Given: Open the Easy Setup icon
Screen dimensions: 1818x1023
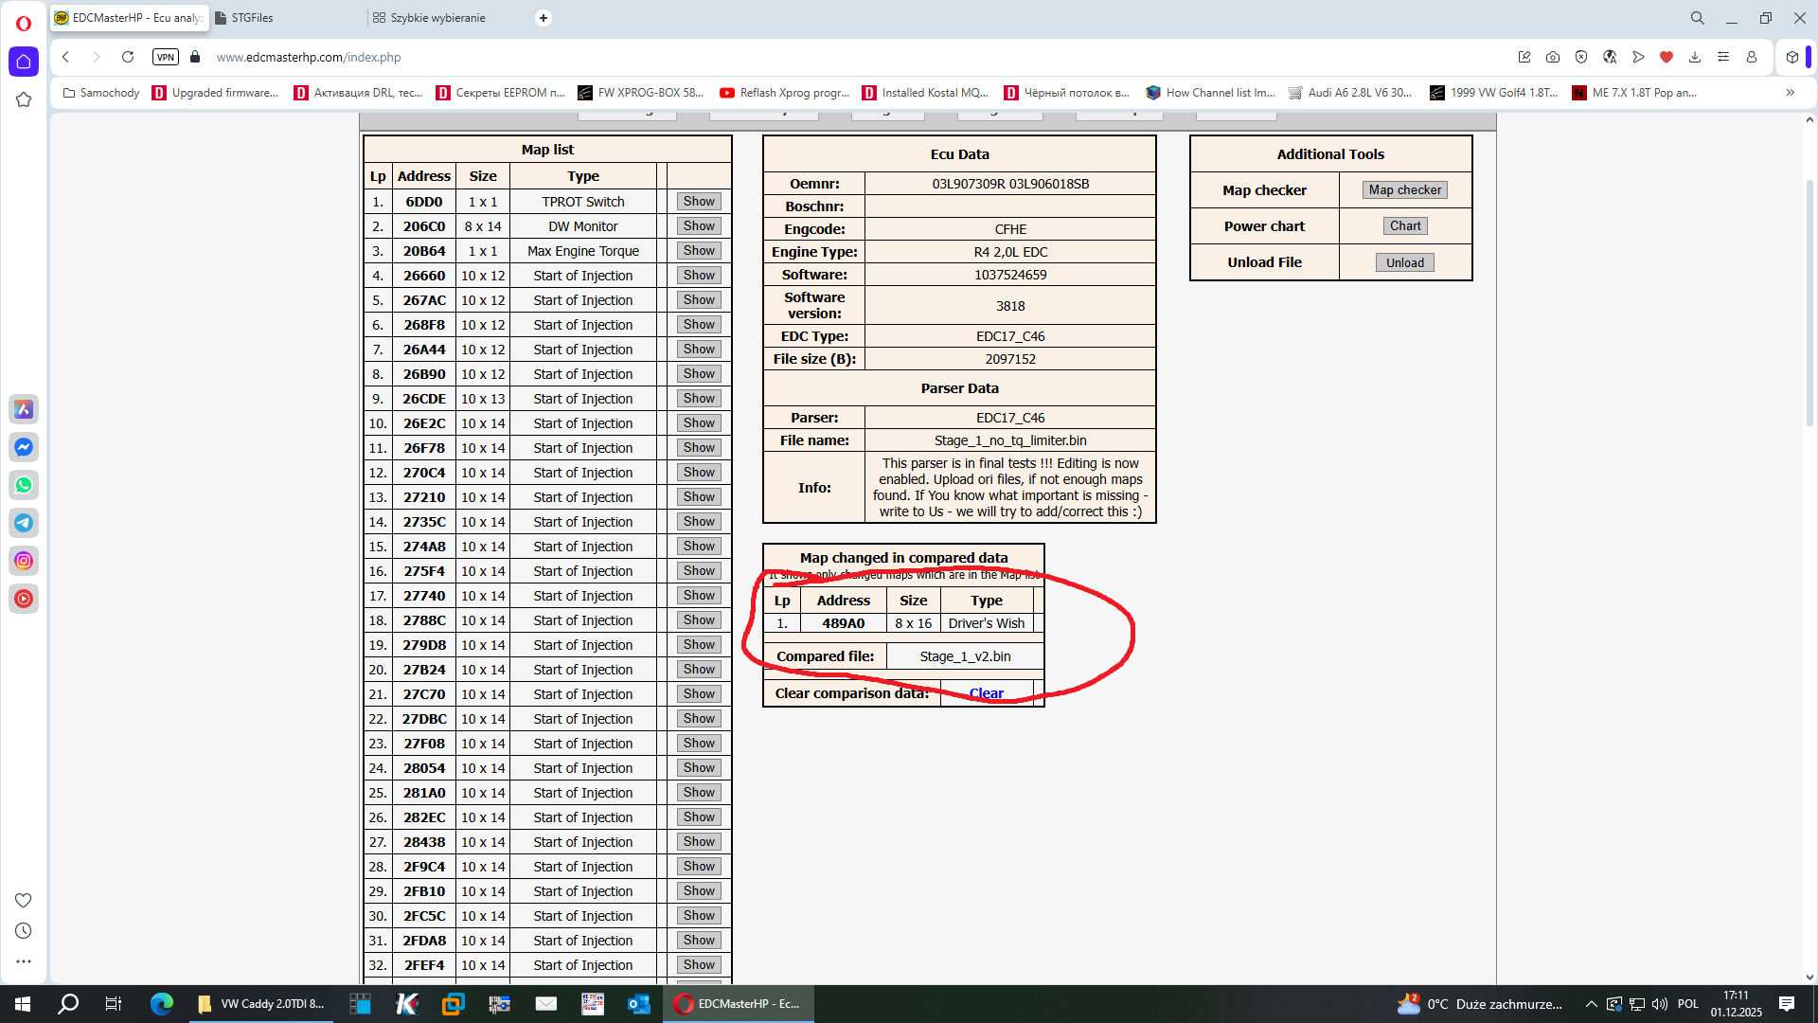Looking at the screenshot, I should (1723, 57).
